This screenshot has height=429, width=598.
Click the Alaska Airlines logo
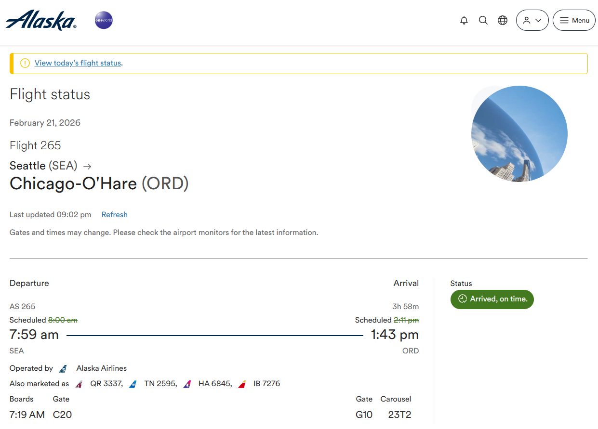[x=41, y=20]
